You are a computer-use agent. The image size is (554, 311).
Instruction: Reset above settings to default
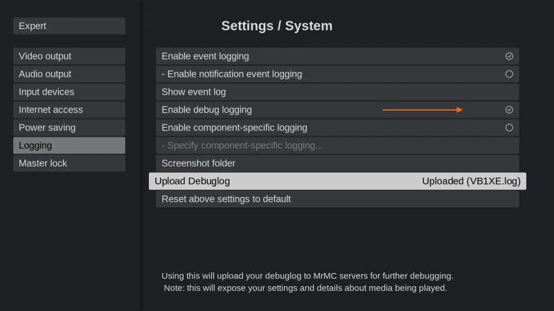coord(337,199)
